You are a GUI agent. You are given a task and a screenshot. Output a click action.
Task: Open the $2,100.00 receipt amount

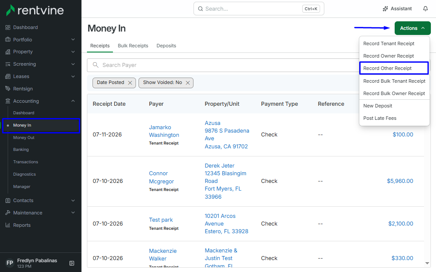tap(401, 223)
